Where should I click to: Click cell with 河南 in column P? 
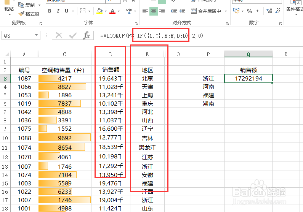pos(208,87)
